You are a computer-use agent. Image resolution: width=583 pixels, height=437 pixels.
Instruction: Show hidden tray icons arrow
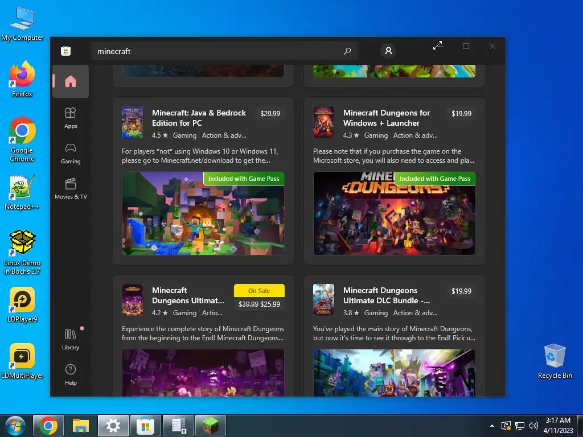(492, 426)
